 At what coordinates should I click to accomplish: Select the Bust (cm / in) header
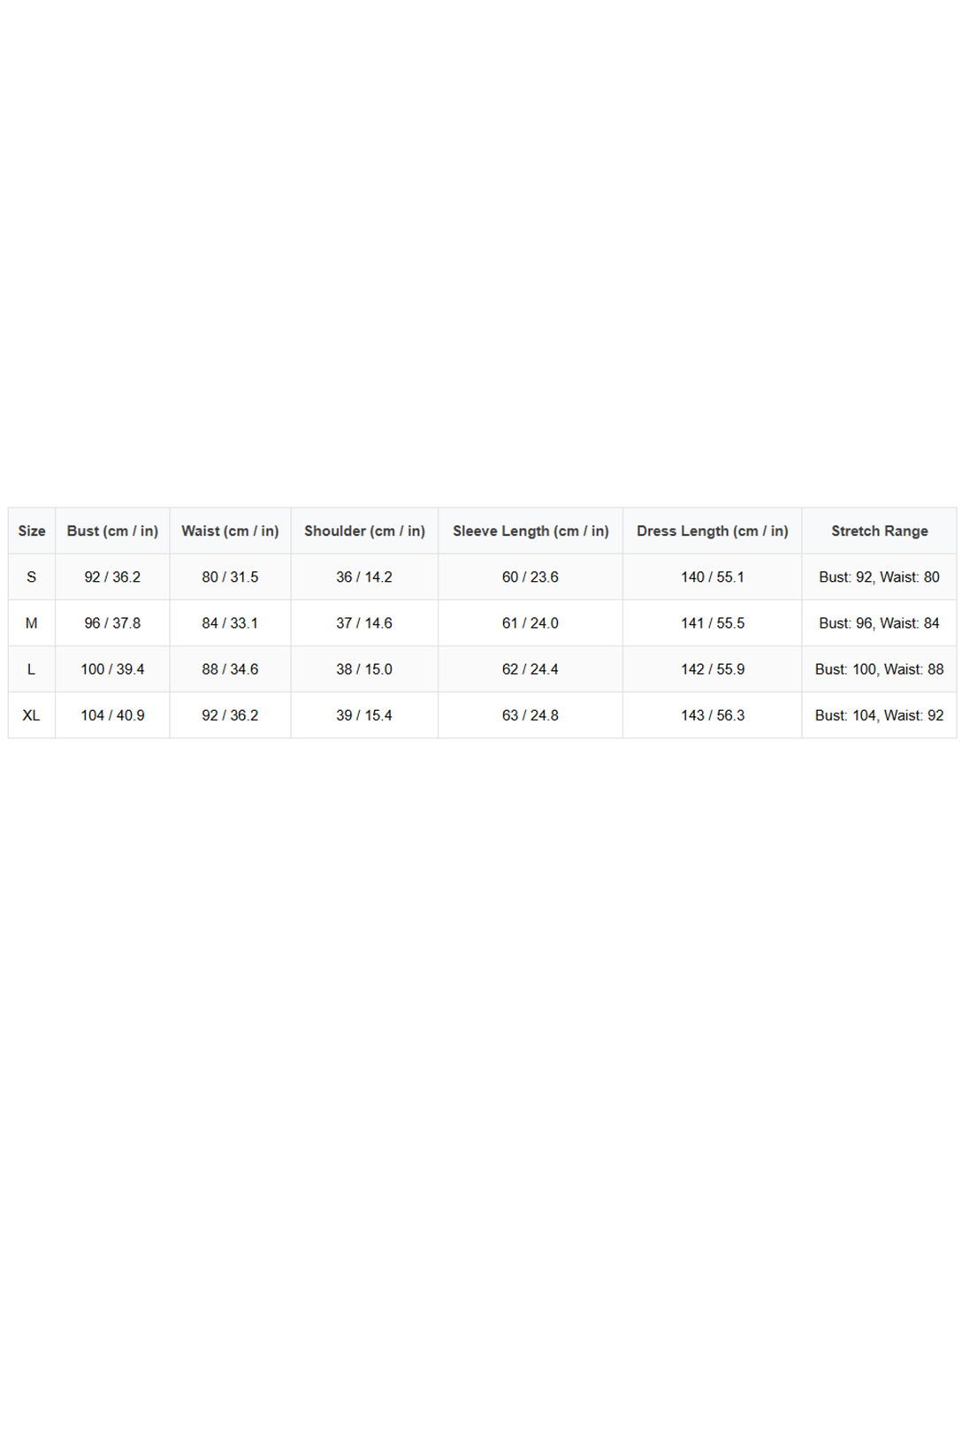coord(112,531)
